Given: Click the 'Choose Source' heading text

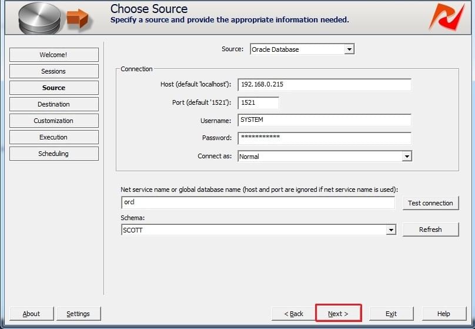Looking at the screenshot, I should click(149, 9).
